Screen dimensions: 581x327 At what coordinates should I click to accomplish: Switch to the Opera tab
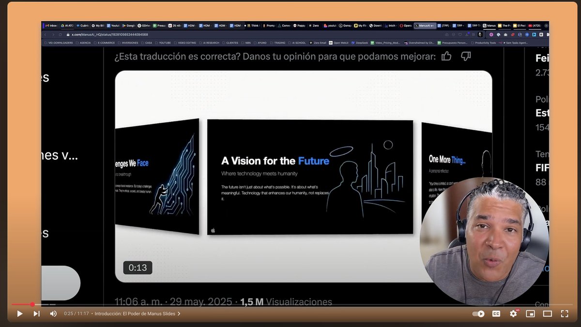[x=405, y=26]
